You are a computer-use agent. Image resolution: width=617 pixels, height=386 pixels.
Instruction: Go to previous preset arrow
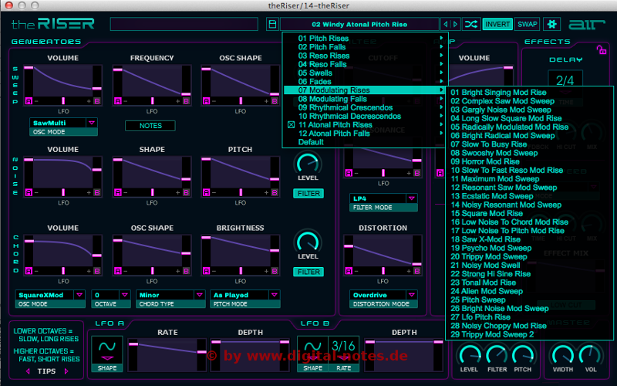pos(446,24)
